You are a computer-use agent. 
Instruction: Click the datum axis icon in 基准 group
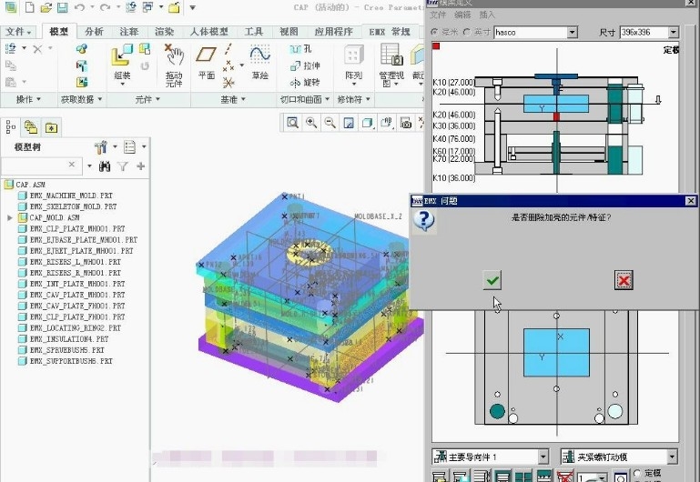[228, 48]
